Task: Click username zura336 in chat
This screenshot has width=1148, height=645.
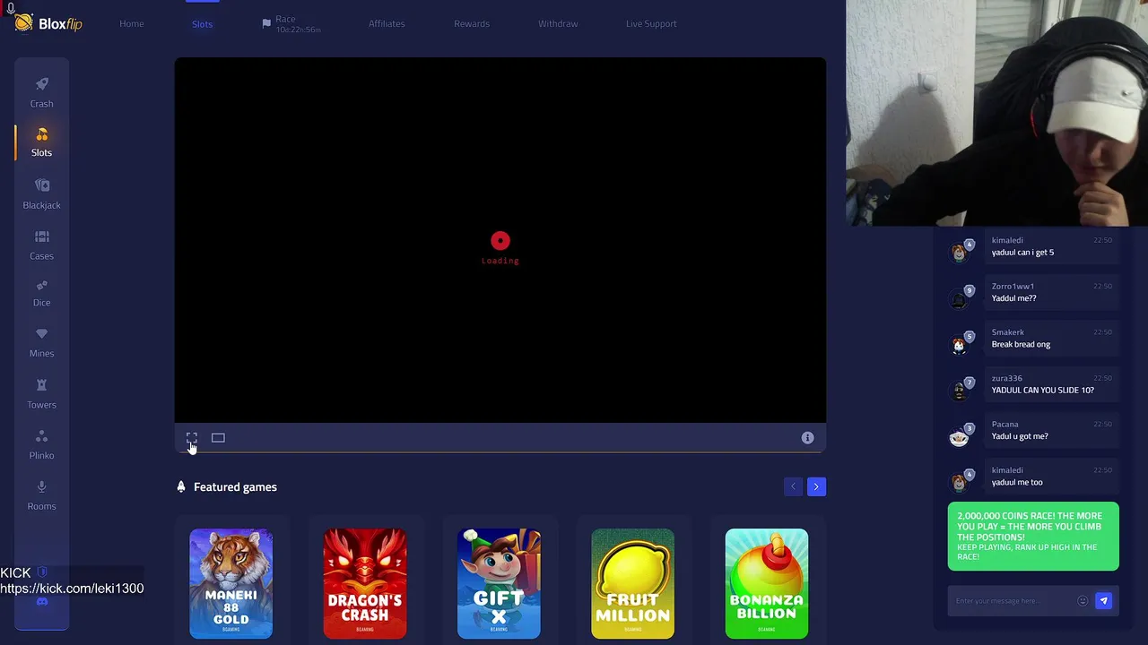Action: point(1007,378)
